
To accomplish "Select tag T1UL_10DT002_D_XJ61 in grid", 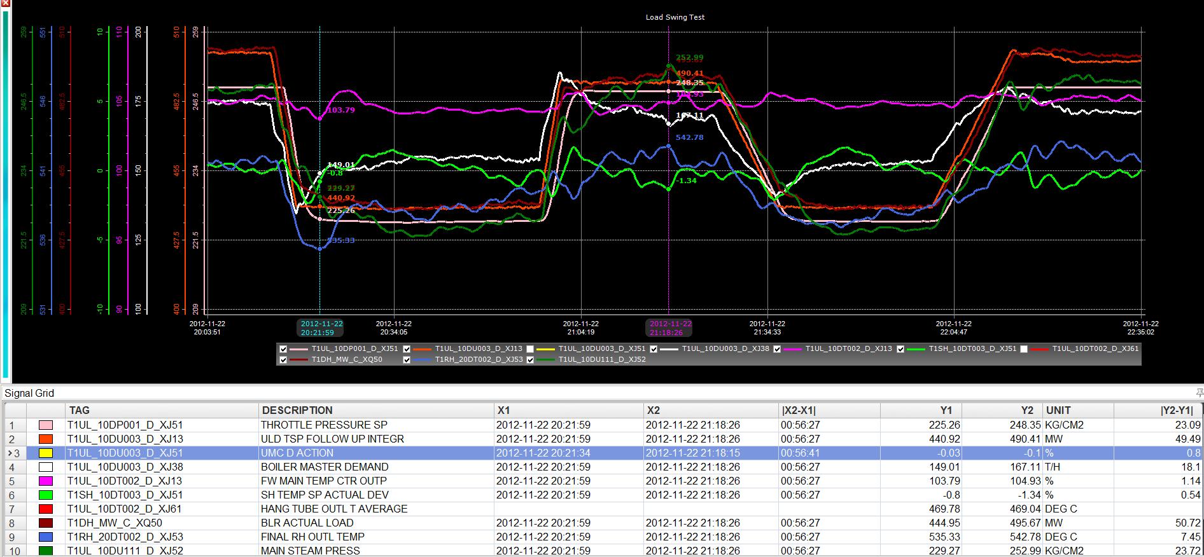I will coord(125,509).
